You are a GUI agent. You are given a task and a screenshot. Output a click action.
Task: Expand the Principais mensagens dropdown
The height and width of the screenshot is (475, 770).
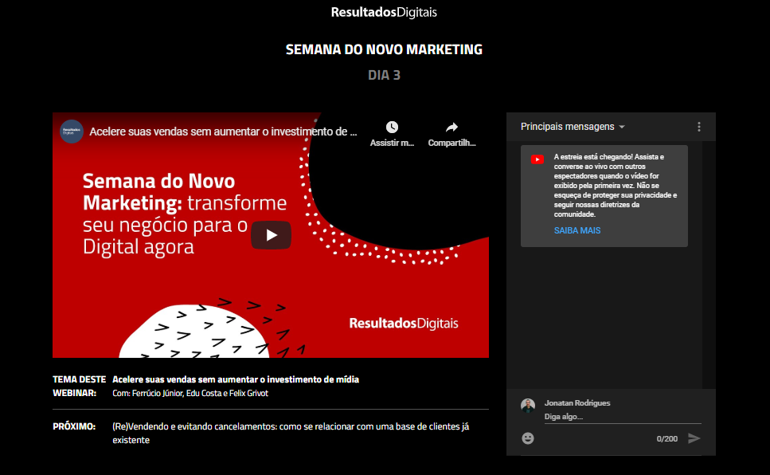click(x=573, y=127)
